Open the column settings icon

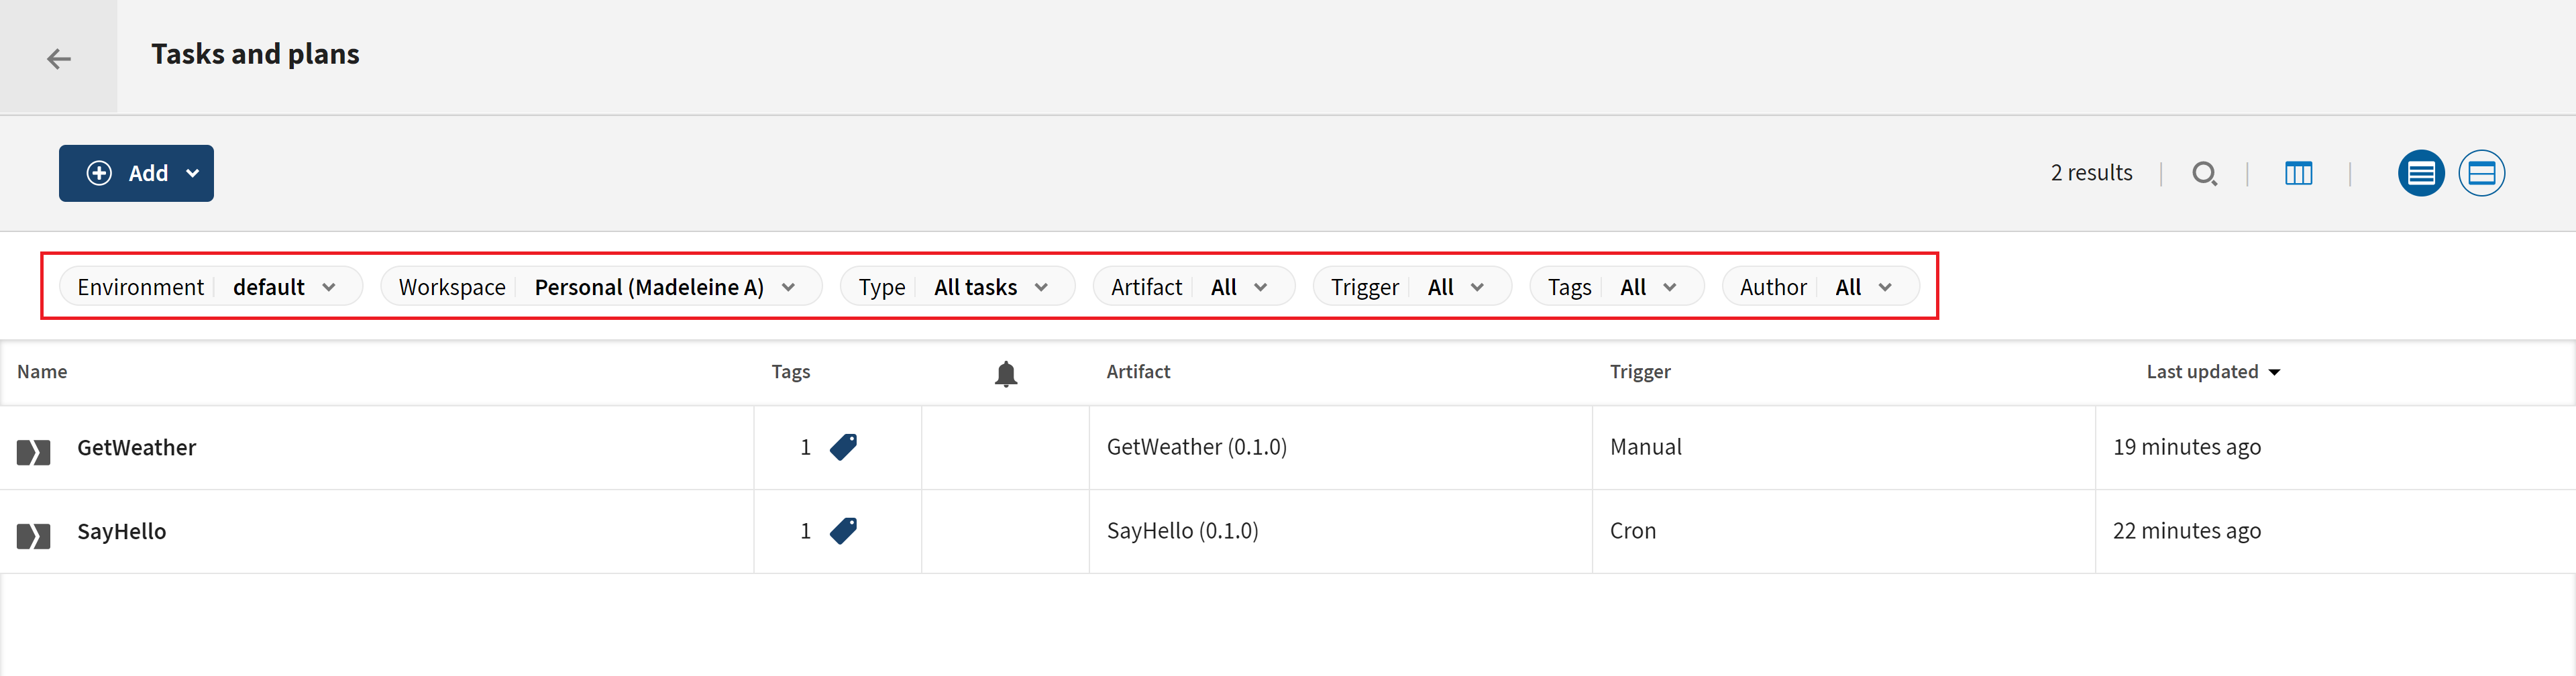pyautogui.click(x=2298, y=174)
